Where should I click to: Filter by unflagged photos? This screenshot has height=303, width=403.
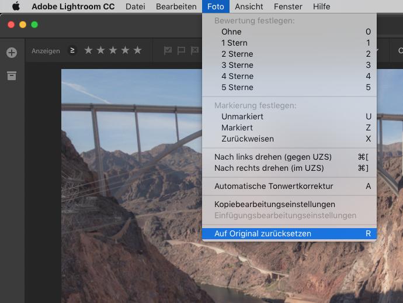[x=181, y=50]
